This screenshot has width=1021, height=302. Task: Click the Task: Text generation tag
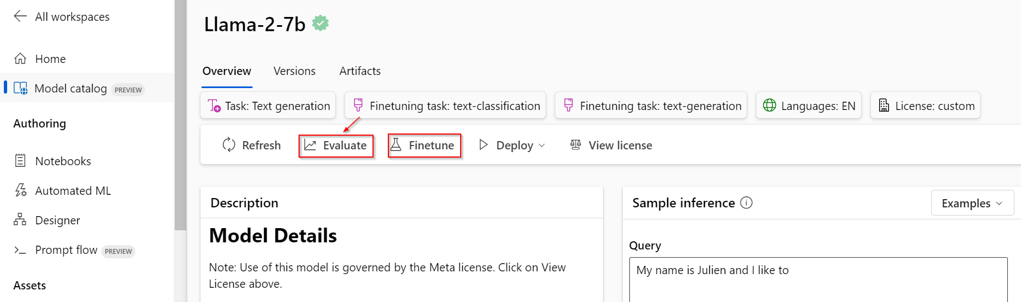(268, 105)
